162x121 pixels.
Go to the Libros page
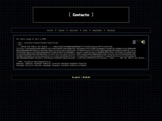coord(61,30)
